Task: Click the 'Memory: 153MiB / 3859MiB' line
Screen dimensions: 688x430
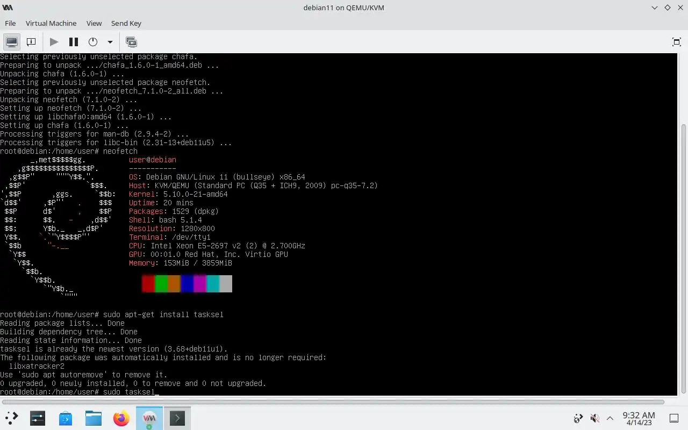Action: click(181, 263)
